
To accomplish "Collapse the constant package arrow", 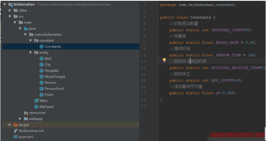I will [30, 41].
